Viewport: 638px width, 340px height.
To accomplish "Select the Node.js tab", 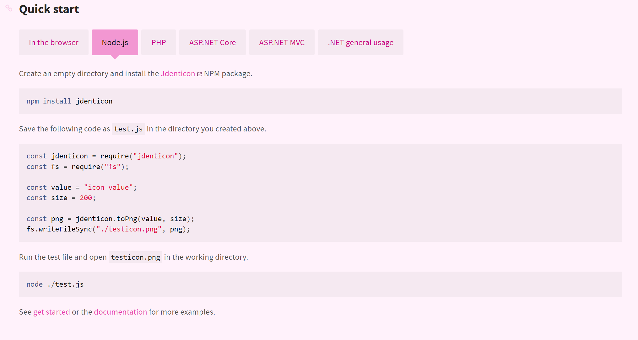I will click(115, 42).
